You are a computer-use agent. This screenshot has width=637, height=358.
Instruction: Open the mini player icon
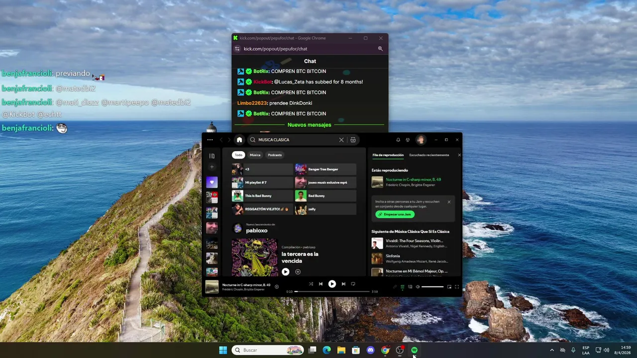(449, 286)
